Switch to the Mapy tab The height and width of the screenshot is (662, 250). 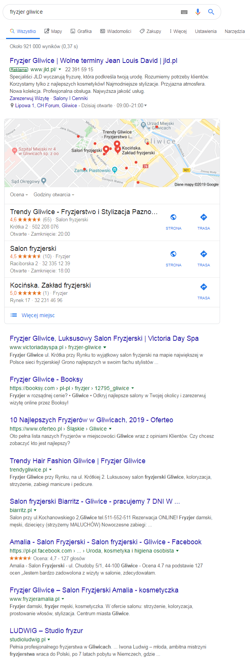[53, 31]
